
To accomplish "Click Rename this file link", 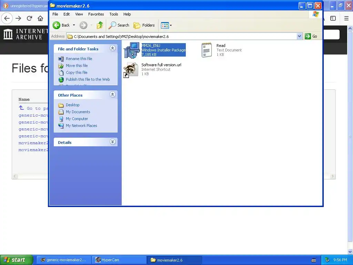I will click(x=79, y=59).
